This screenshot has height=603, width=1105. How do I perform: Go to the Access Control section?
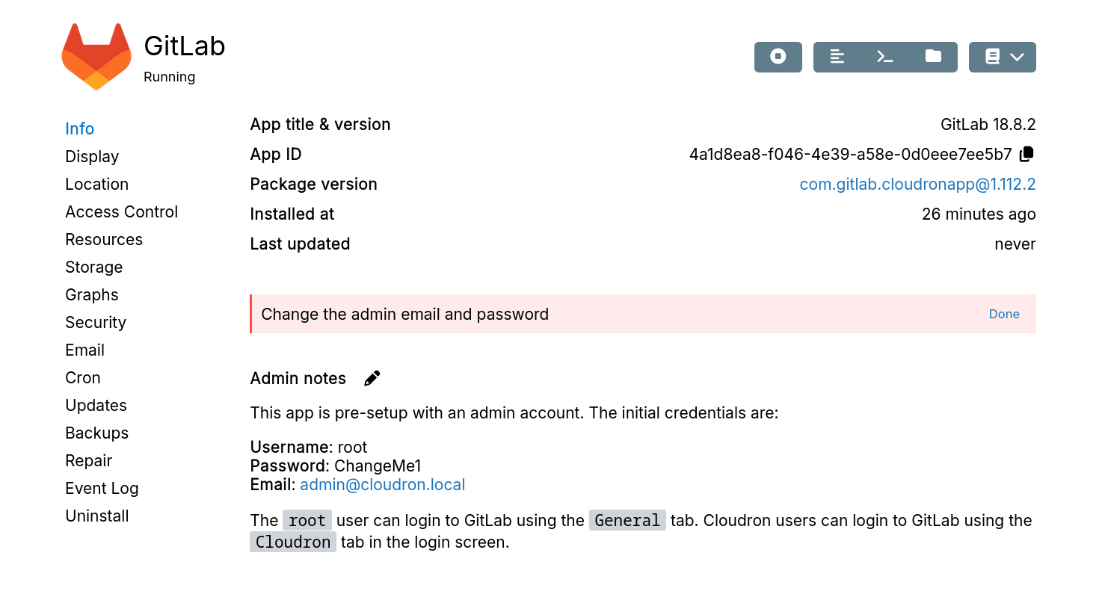pos(121,211)
